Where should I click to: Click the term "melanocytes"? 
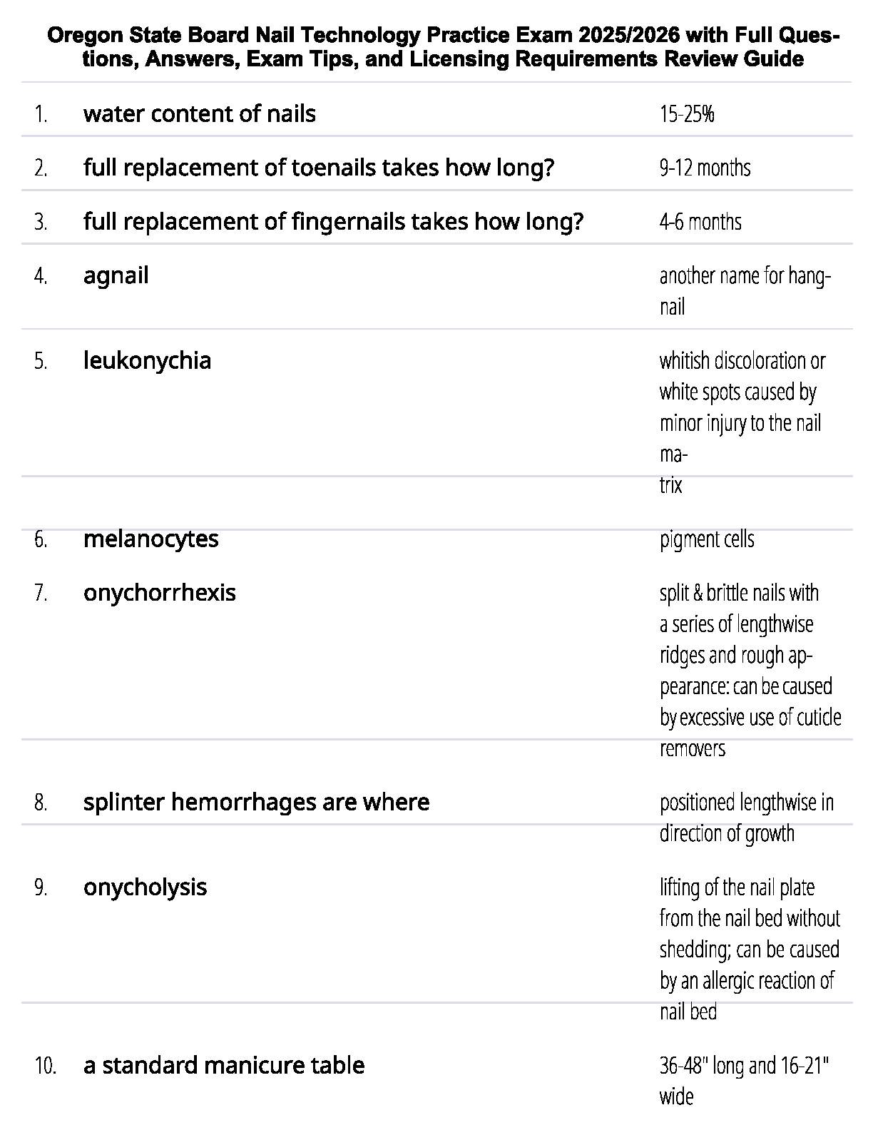click(x=150, y=539)
